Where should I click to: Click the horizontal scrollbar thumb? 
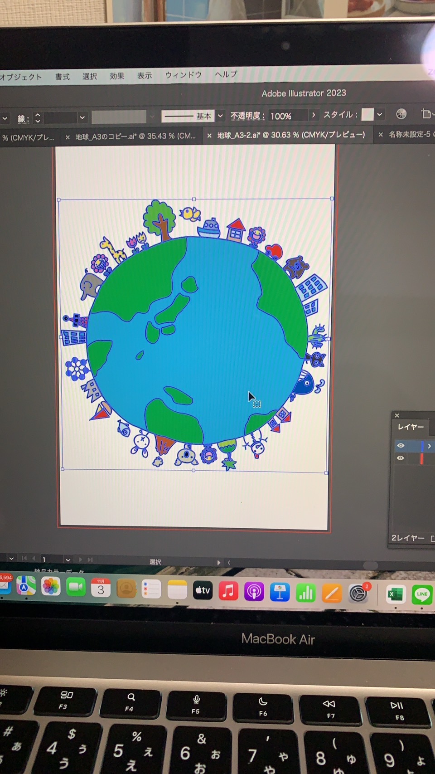371,565
